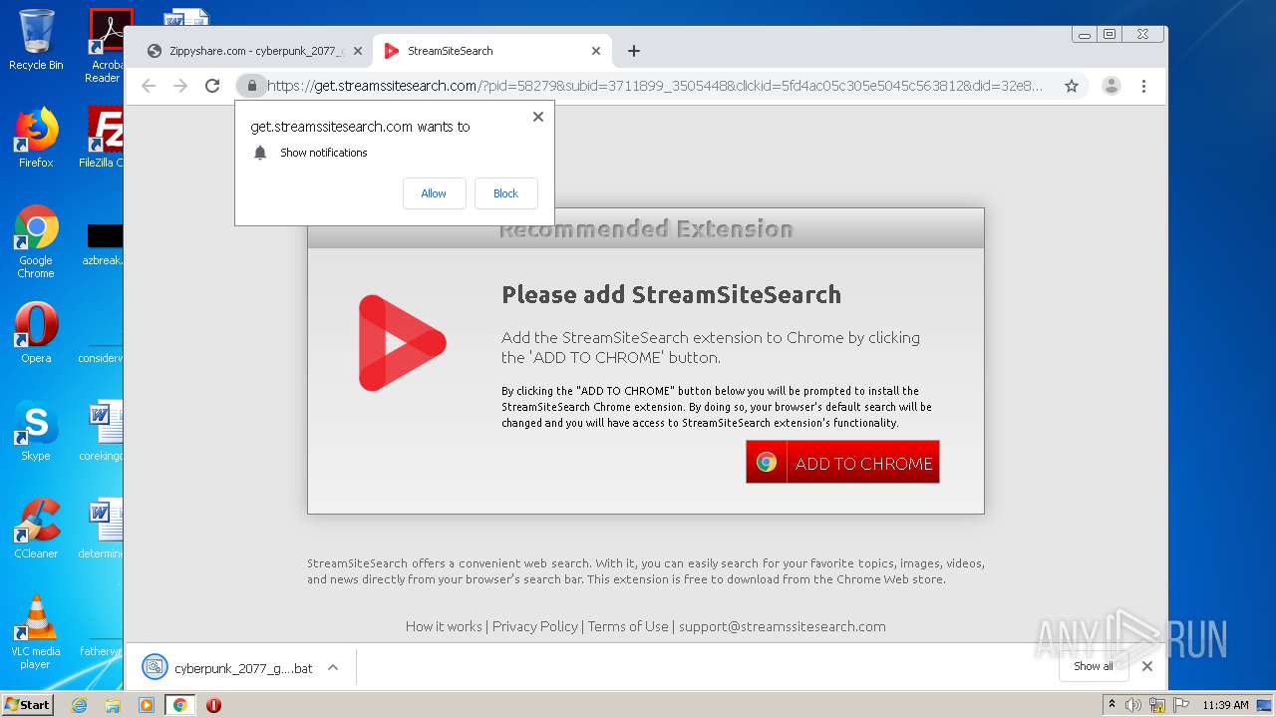Click the Action Center flag icon
This screenshot has width=1276, height=718.
click(1180, 705)
